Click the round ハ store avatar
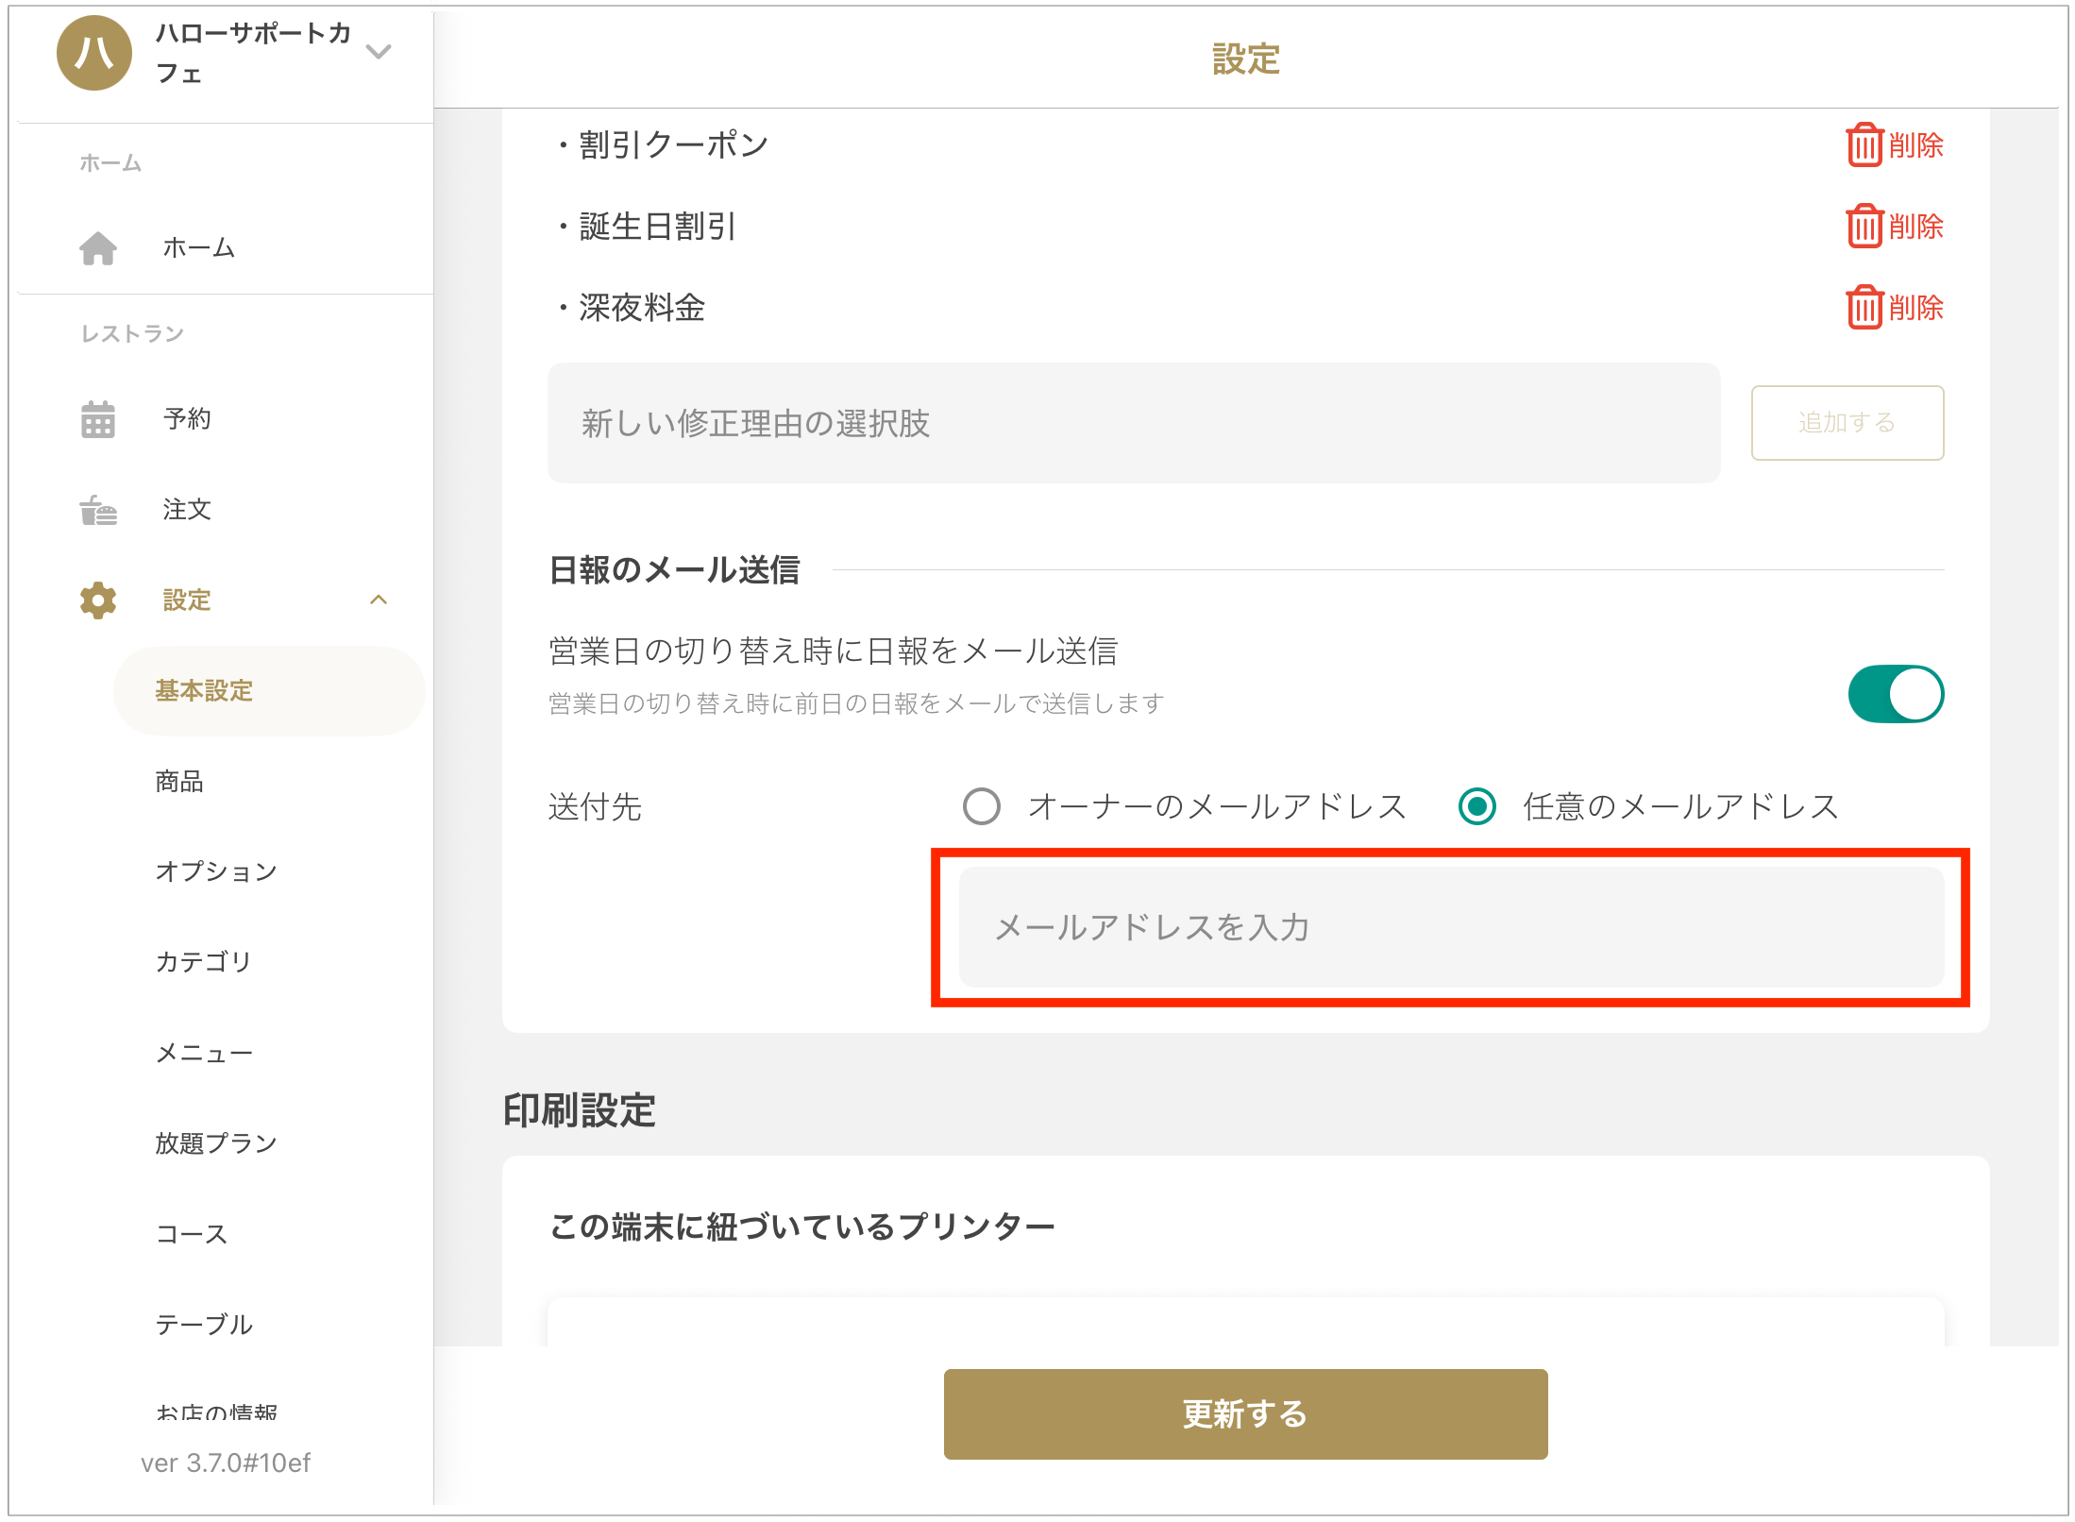Screen dimensions: 2075x1522 coord(94,53)
